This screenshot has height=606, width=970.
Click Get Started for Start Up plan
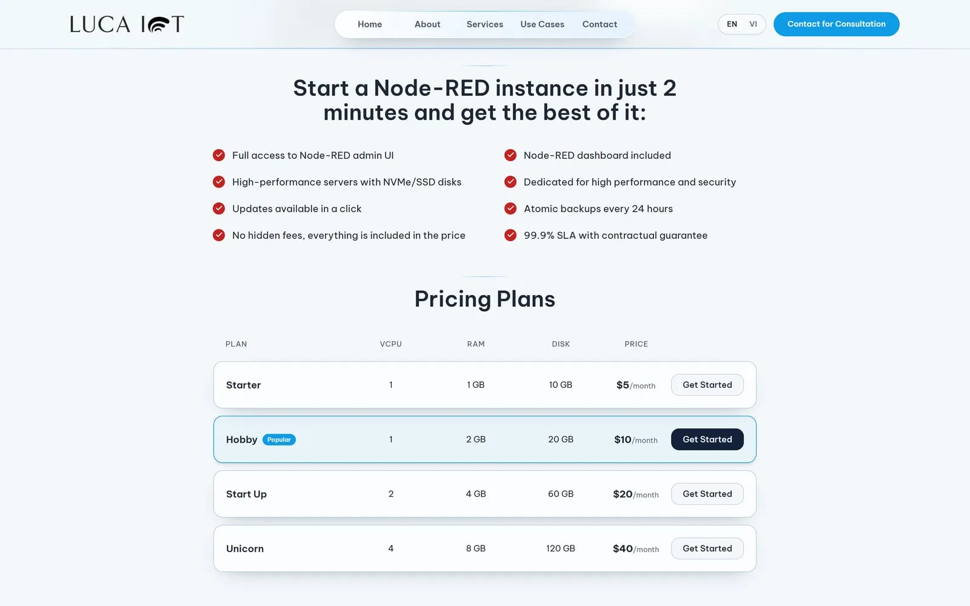pos(707,494)
